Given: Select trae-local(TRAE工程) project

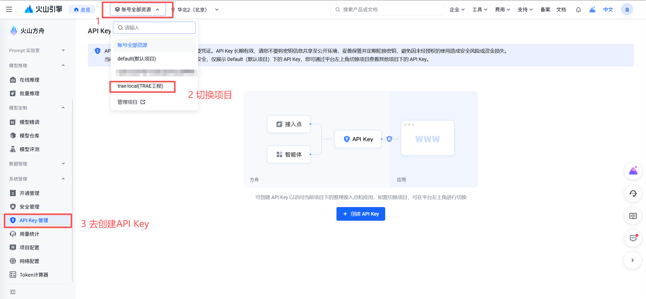Looking at the screenshot, I should coord(140,86).
